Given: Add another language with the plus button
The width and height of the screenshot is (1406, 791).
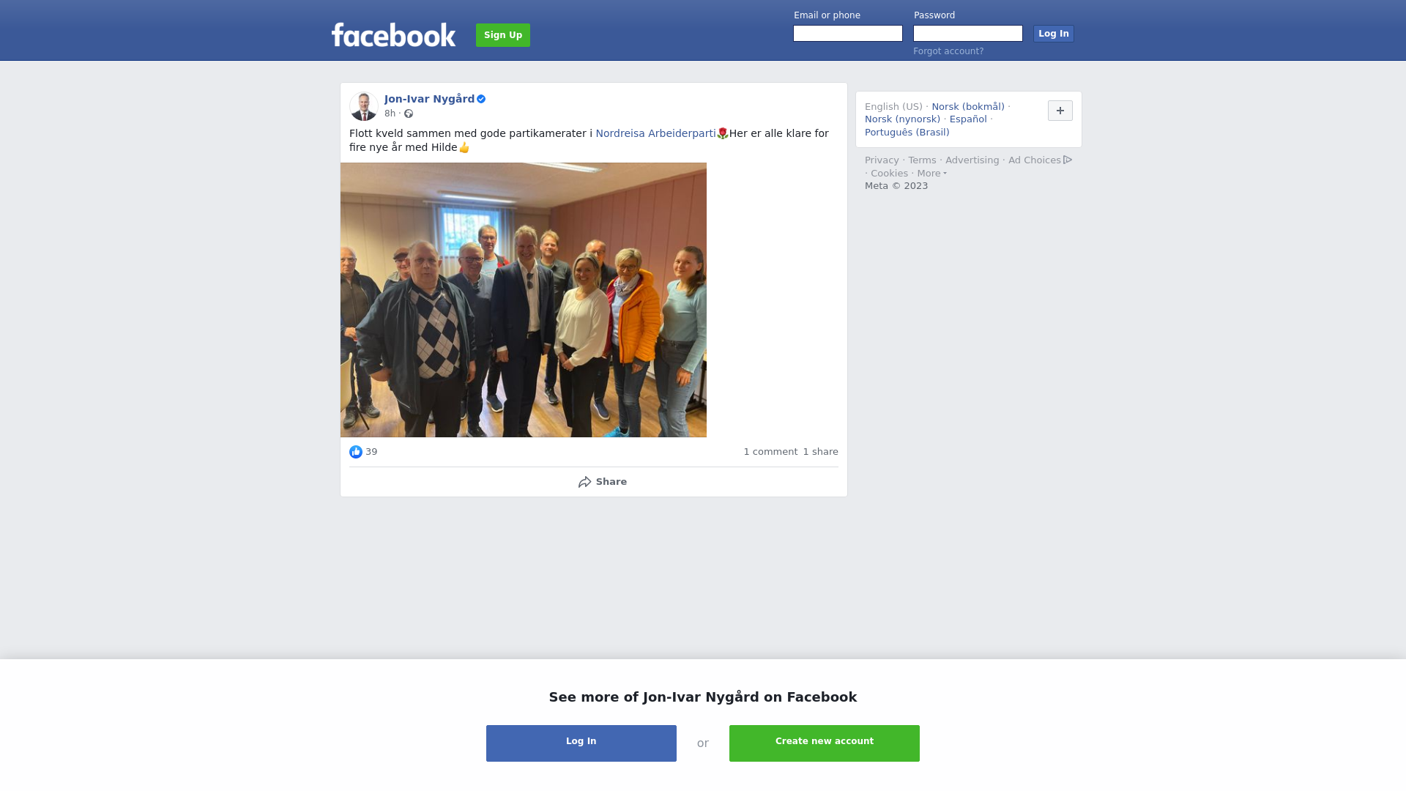Looking at the screenshot, I should pos(1060,111).
